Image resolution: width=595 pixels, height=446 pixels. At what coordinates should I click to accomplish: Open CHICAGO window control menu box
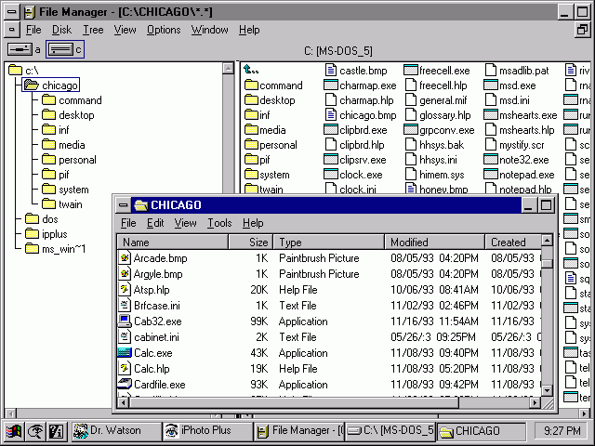[x=124, y=205]
